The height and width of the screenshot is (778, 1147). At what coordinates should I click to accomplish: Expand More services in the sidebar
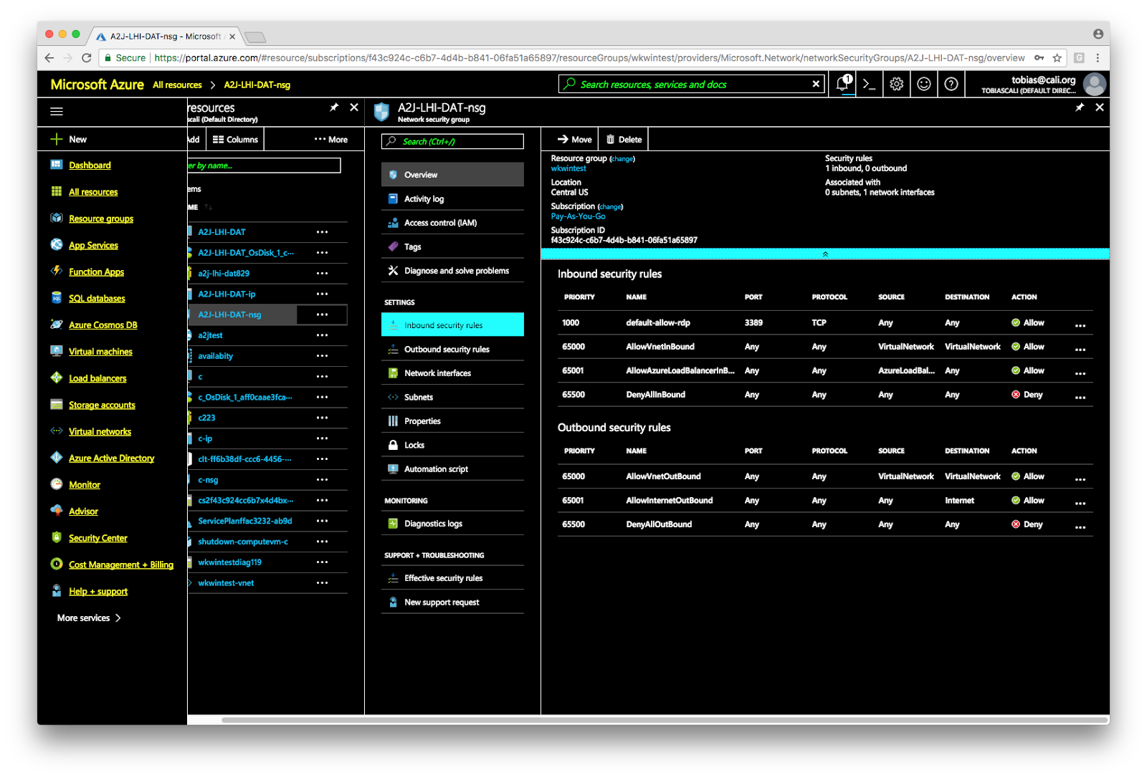click(90, 618)
